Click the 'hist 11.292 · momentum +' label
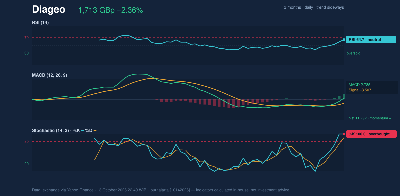 click(370, 118)
